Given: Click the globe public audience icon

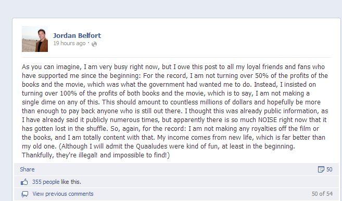Looking at the screenshot, I should pos(94,44).
